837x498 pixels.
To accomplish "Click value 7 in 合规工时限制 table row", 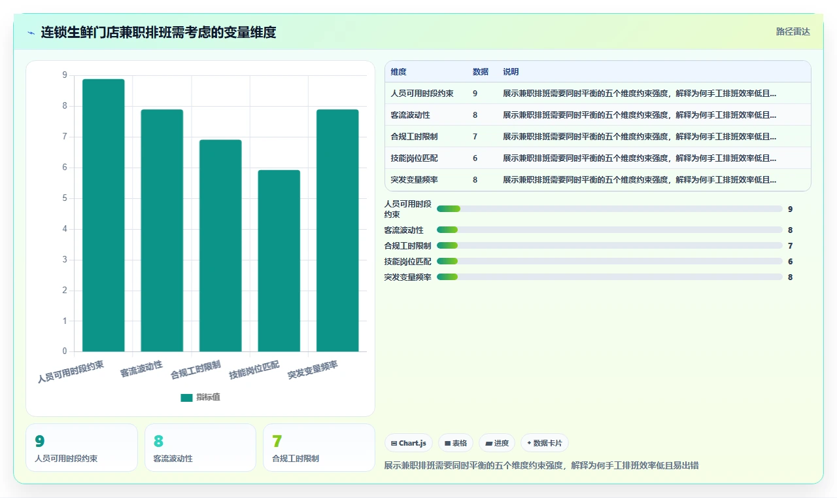I will coord(475,137).
